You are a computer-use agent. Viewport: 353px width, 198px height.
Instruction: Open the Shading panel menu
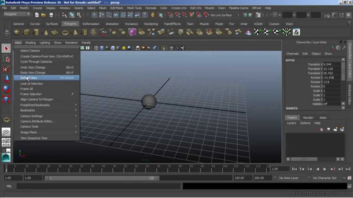tap(30, 43)
